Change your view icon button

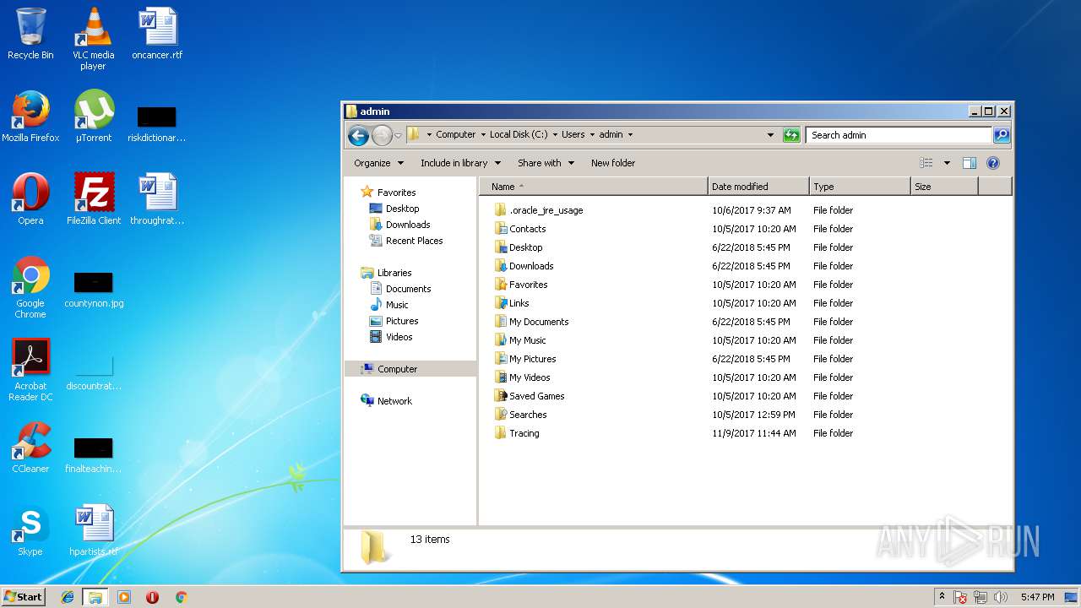pos(926,163)
